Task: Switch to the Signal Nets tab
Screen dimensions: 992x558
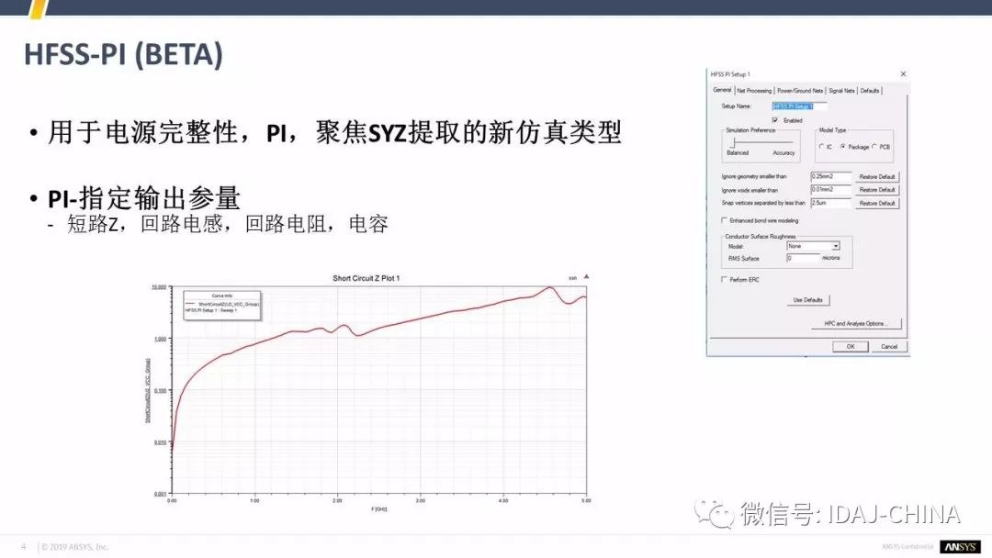Action: 841,91
